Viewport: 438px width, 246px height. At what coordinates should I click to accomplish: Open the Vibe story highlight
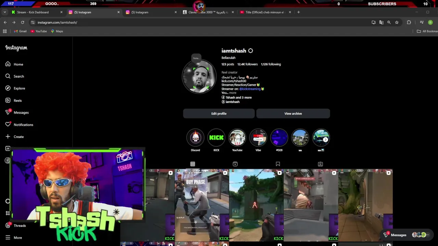[258, 138]
